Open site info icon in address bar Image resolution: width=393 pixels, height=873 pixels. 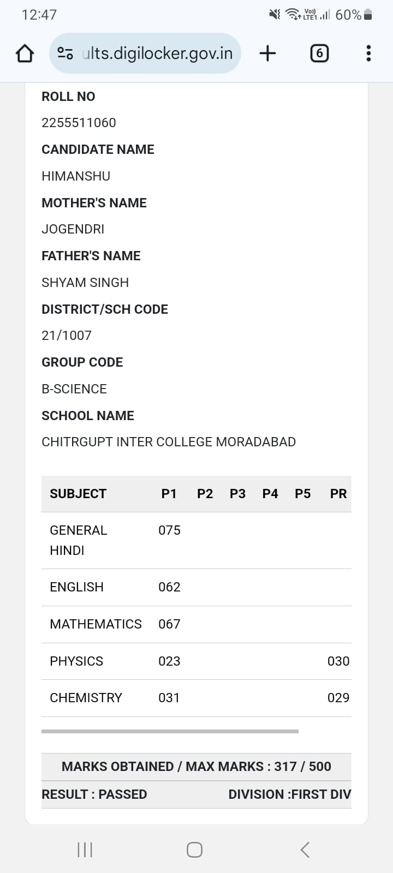65,53
